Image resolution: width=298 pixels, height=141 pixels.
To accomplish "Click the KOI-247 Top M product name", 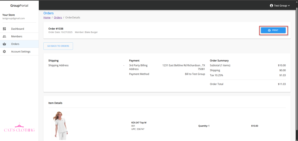I will (139, 123).
